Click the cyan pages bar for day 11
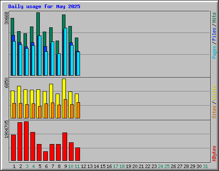Image resolution: width=219 pixels, height=171 pixels. click(78, 64)
